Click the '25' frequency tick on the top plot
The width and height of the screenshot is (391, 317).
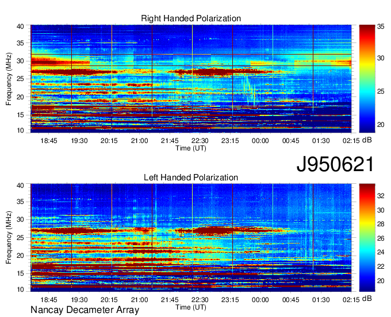click(x=20, y=79)
